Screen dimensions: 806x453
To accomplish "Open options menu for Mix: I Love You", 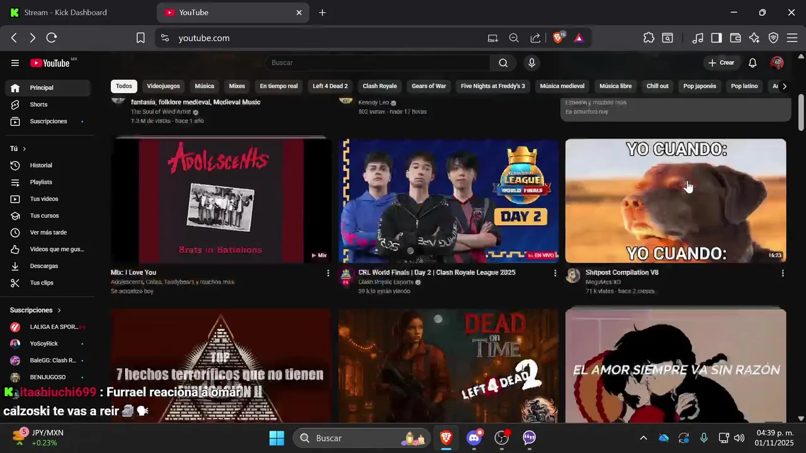I will [328, 273].
